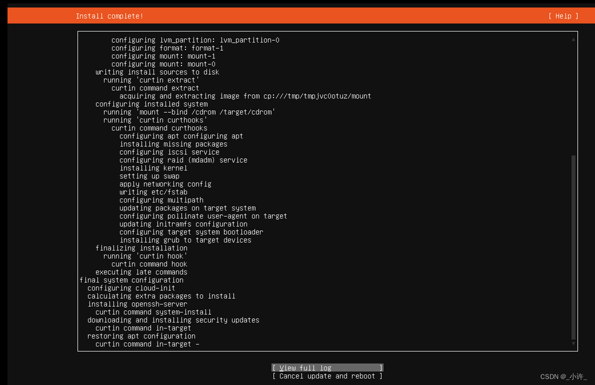This screenshot has height=385, width=595.
Task: Select 'writing install sources to disk' line
Action: point(157,72)
